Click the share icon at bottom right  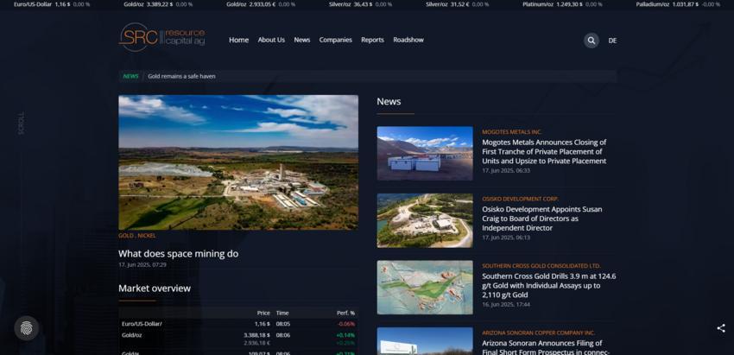[x=721, y=328]
